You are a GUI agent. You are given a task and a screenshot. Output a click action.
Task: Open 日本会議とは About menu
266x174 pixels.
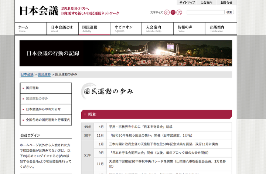pyautogui.click(x=62, y=29)
